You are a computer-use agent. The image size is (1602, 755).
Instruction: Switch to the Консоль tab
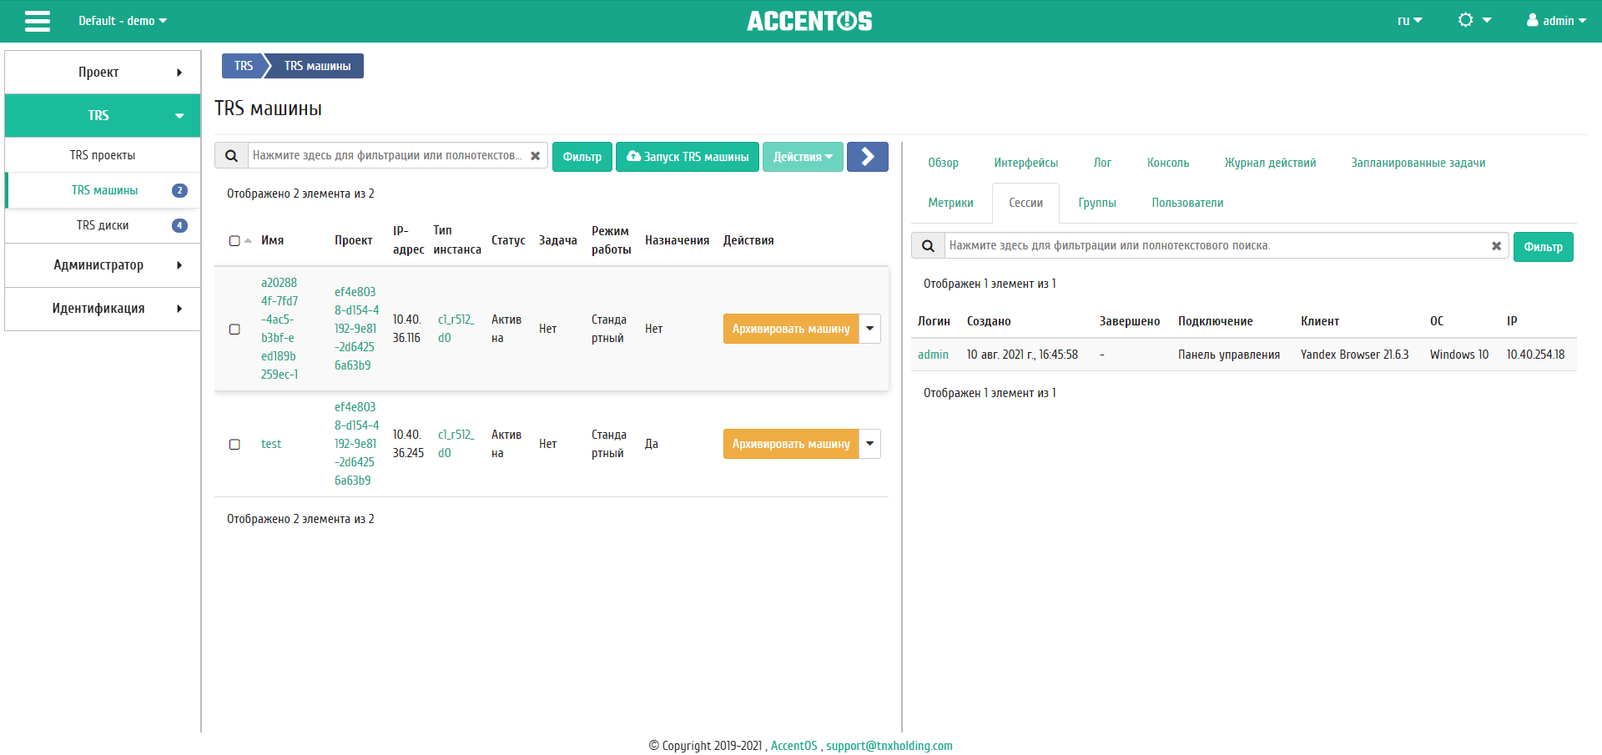point(1167,163)
